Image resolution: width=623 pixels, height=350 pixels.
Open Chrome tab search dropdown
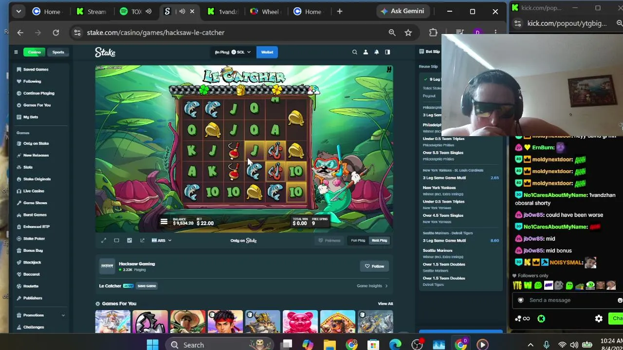18,12
